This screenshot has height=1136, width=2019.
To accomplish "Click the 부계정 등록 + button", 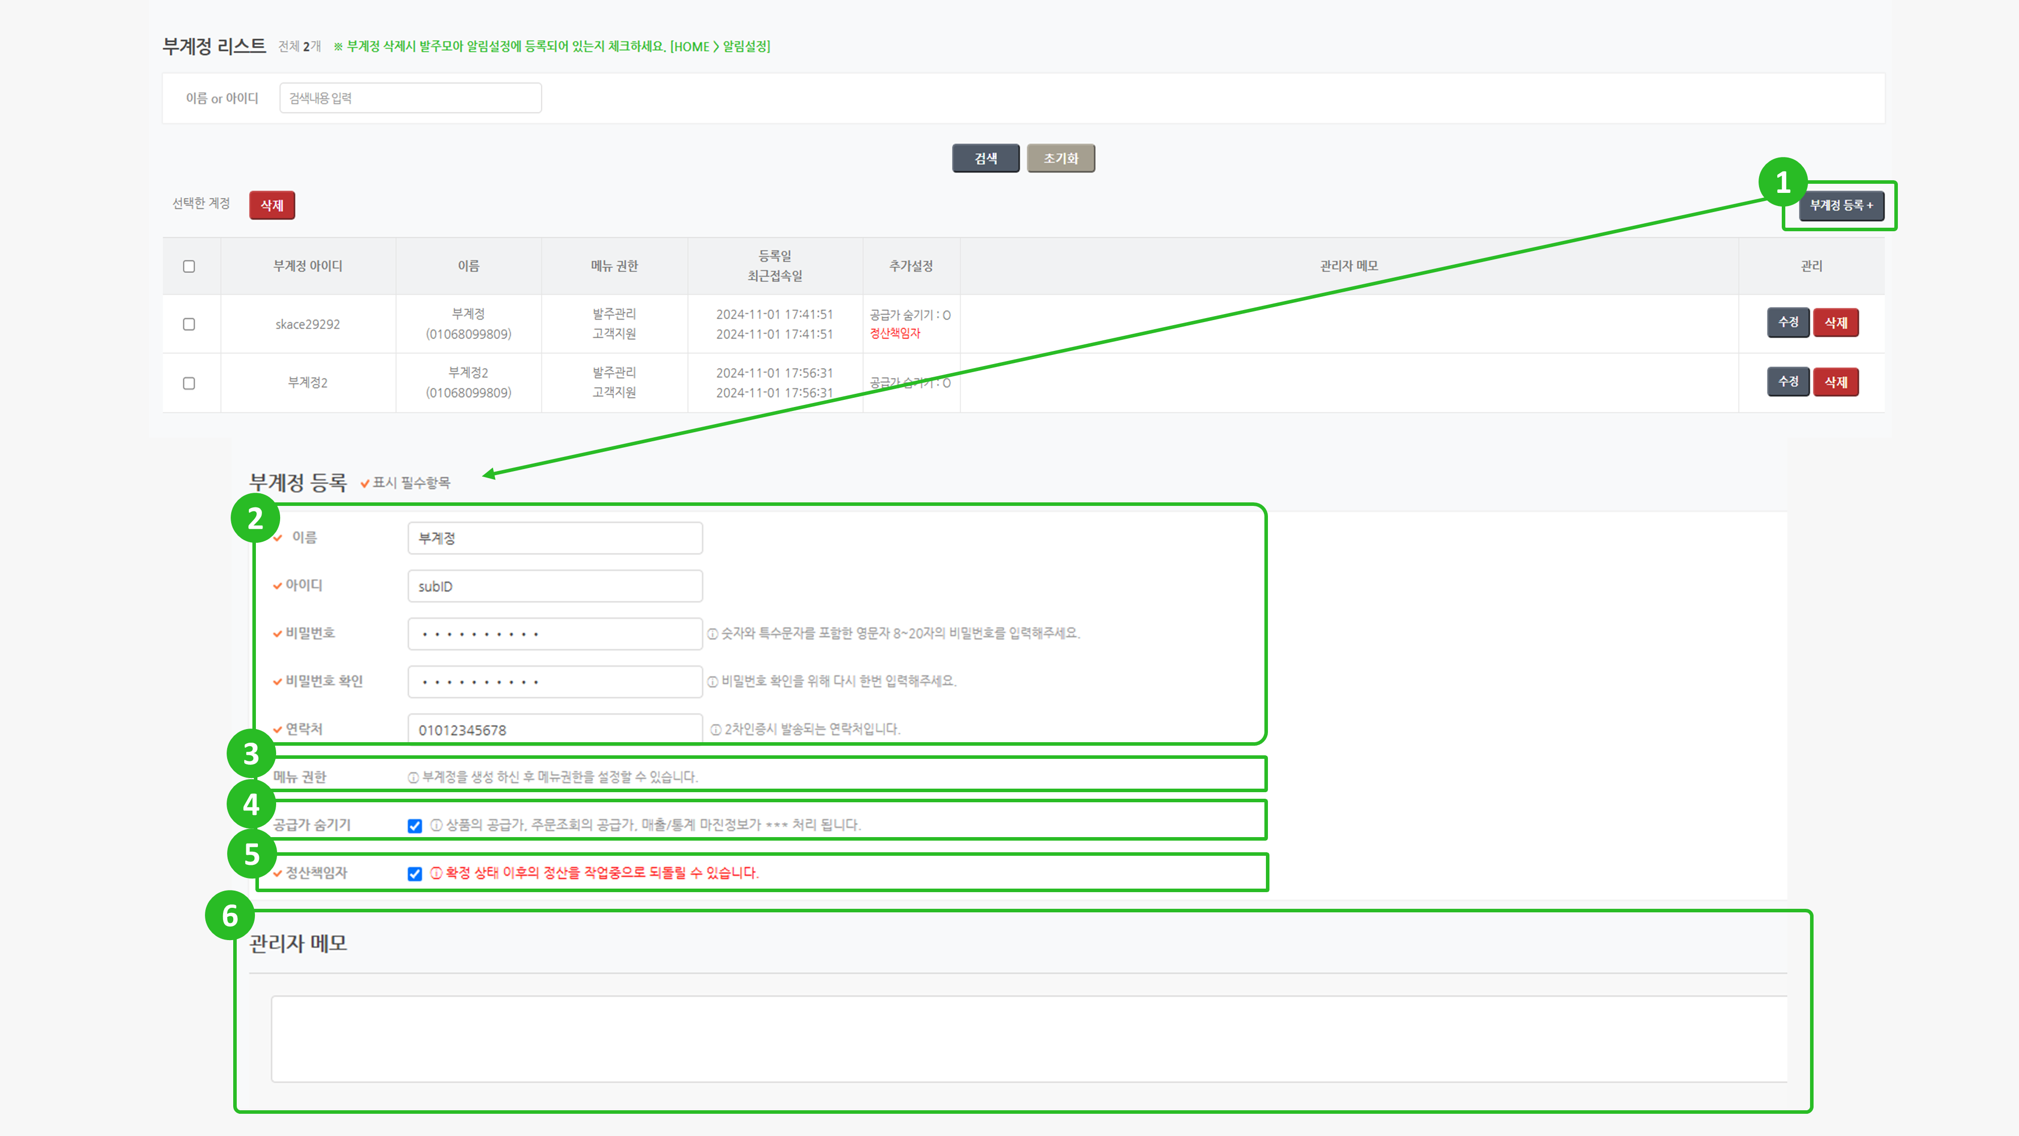I will point(1840,205).
